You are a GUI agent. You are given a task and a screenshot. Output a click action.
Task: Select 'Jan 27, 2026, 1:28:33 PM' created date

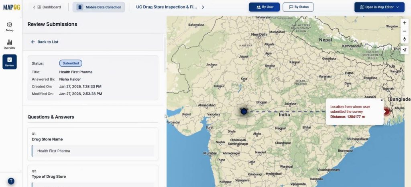coord(80,86)
